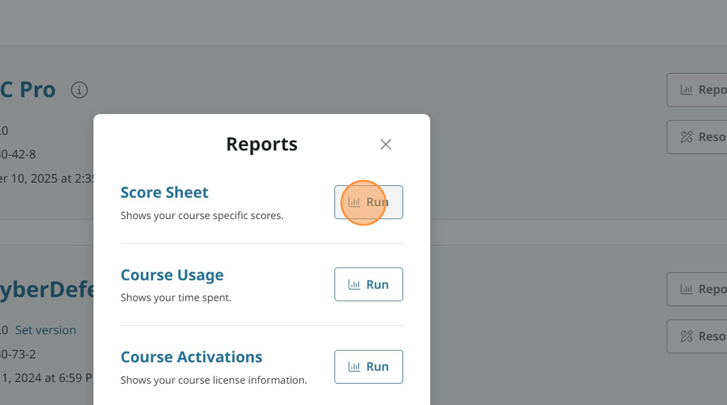Open the CyberDefense course title behind dialog

point(47,290)
